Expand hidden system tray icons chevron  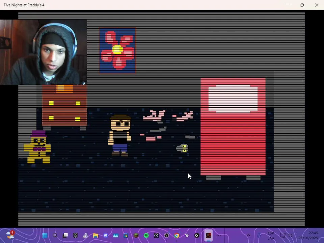click(249, 235)
